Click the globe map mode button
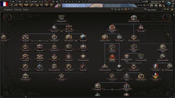Screen dimensions: 175x98 (x=168, y=4)
